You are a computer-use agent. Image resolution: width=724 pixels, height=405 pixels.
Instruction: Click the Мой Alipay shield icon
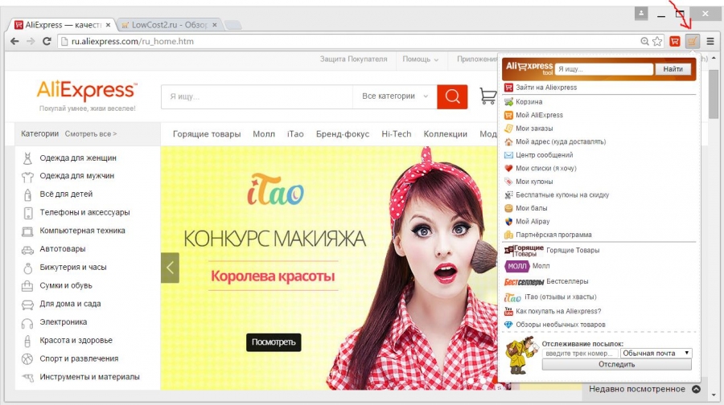[x=508, y=222]
